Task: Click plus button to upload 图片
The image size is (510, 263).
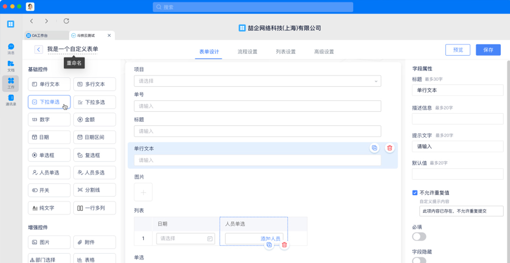Action: coord(143,192)
